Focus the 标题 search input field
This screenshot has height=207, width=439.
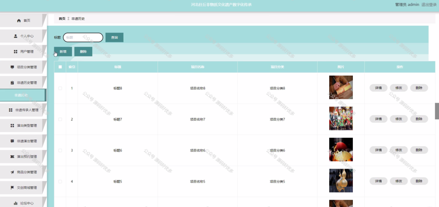pos(83,38)
